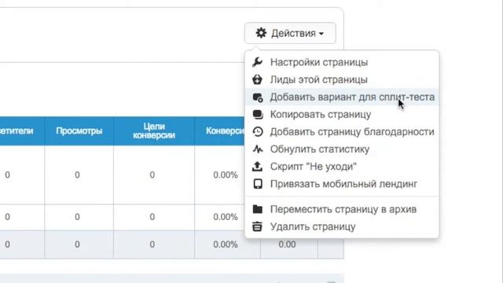Click the Цели конверсии column header

tap(154, 131)
